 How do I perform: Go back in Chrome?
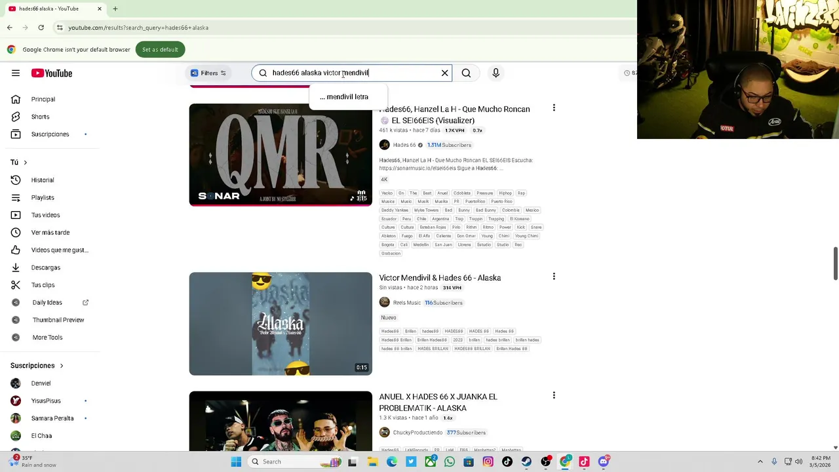tap(9, 28)
